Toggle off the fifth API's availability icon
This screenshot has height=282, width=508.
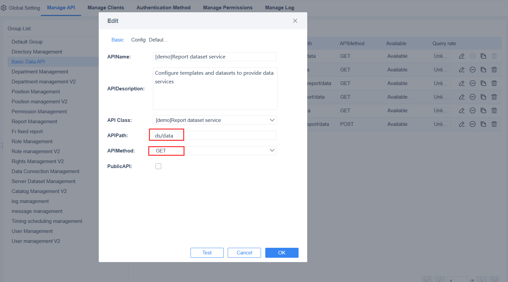click(x=472, y=110)
